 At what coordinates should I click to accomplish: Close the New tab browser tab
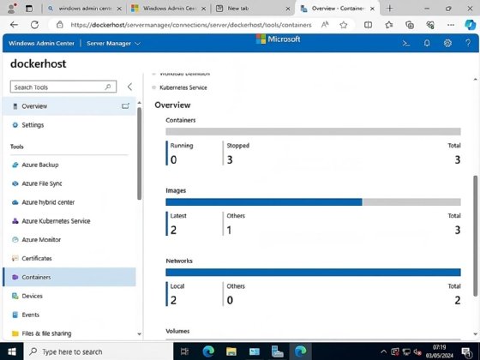(x=288, y=9)
